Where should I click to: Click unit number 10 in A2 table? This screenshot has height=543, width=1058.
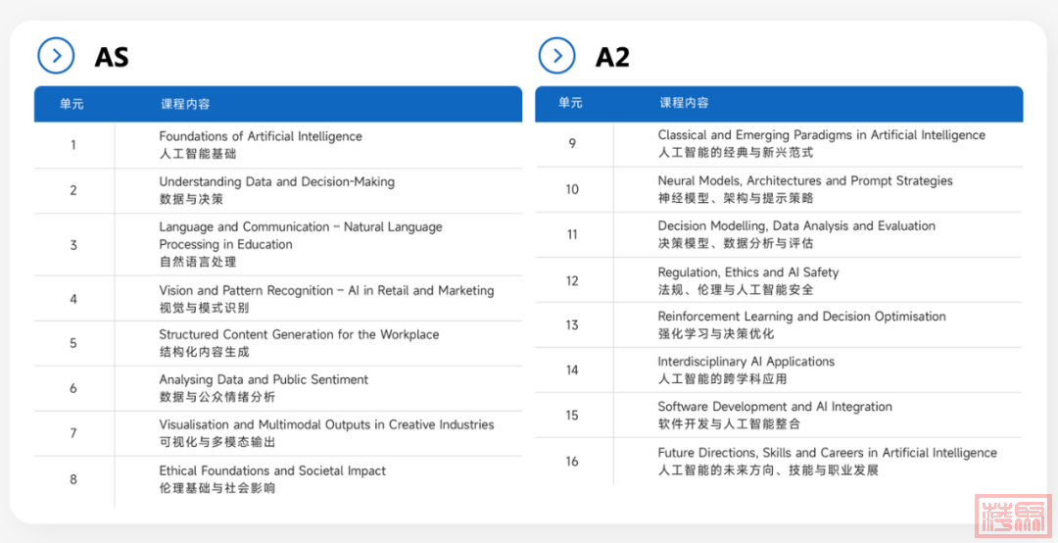572,190
